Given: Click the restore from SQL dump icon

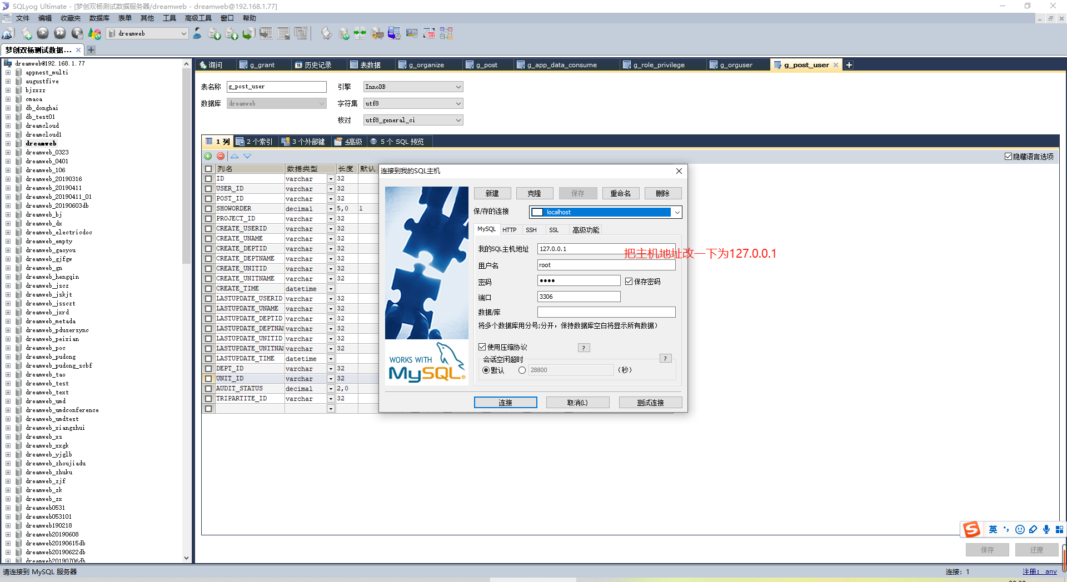Looking at the screenshot, I should click(249, 34).
